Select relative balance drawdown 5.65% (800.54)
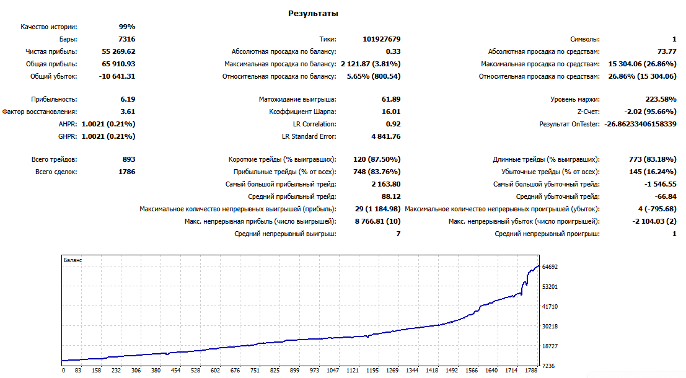The image size is (686, 378). [374, 76]
